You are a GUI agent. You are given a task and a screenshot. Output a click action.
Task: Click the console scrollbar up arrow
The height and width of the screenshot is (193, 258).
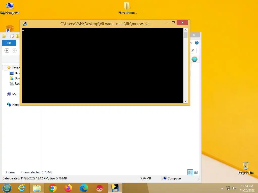pyautogui.click(x=185, y=30)
